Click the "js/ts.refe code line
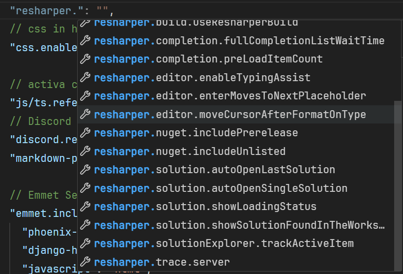This screenshot has height=274, width=403. [x=43, y=103]
